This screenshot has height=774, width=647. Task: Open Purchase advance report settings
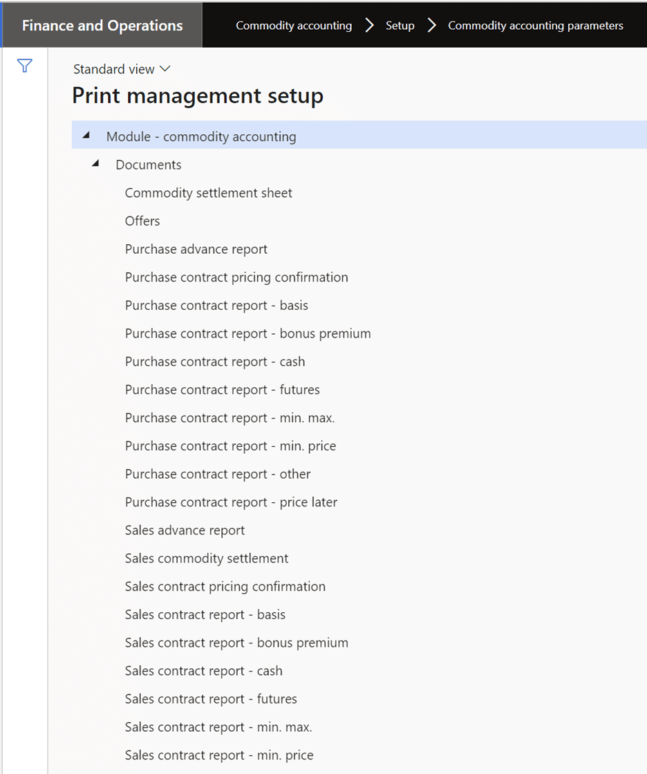point(196,248)
